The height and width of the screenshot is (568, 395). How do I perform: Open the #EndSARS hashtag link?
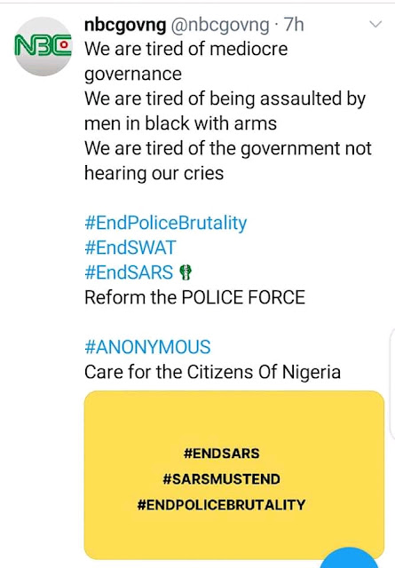129,272
